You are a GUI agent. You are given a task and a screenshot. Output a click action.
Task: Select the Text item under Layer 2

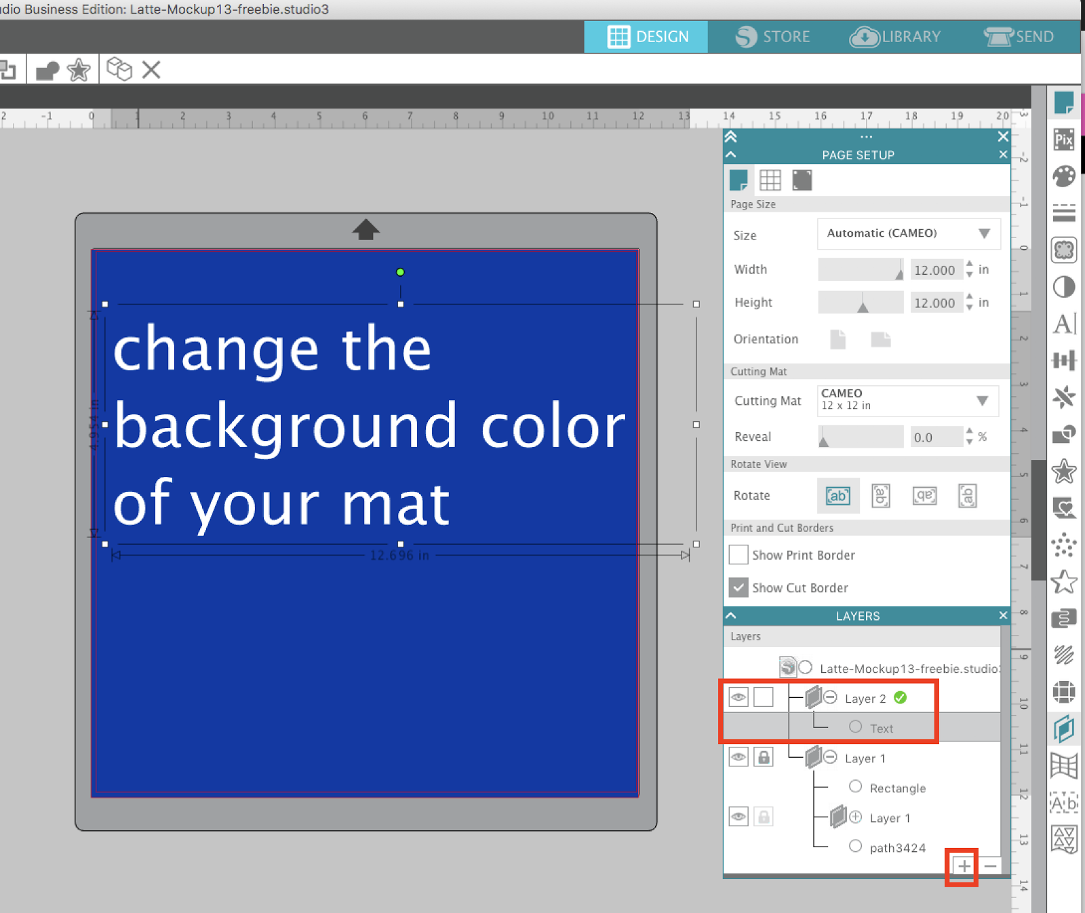point(881,727)
